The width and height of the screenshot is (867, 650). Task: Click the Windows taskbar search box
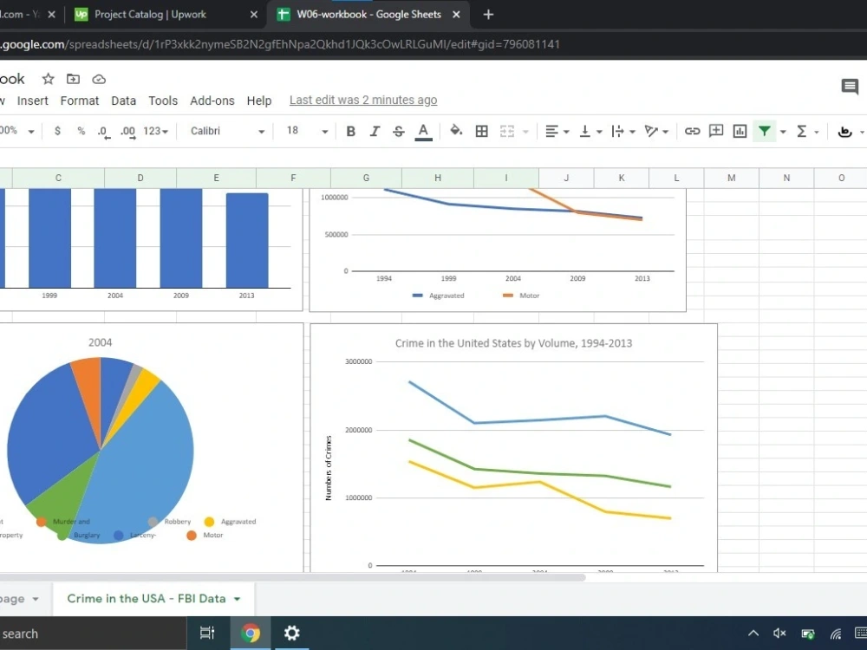click(93, 634)
